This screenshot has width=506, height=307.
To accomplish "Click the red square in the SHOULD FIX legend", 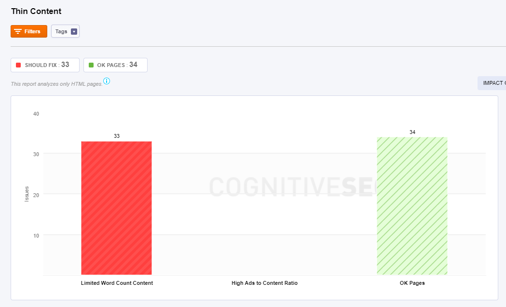I will tap(18, 65).
